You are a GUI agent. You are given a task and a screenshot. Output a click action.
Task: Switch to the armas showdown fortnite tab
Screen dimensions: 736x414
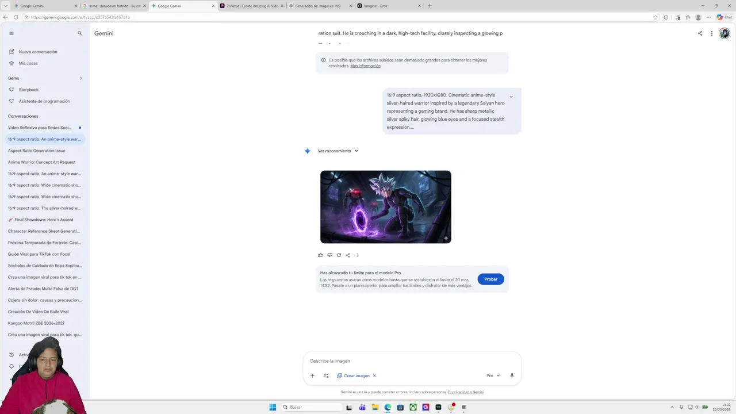(x=114, y=6)
